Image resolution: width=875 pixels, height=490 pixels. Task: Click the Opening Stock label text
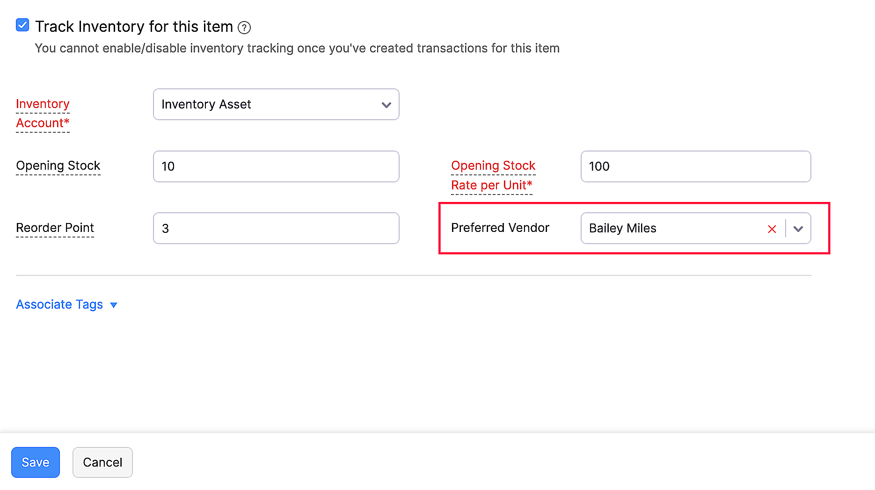pyautogui.click(x=58, y=166)
